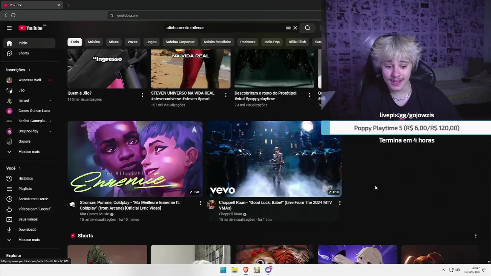Reload the page in browser toolbar
The height and width of the screenshot is (276, 491).
pos(13,15)
